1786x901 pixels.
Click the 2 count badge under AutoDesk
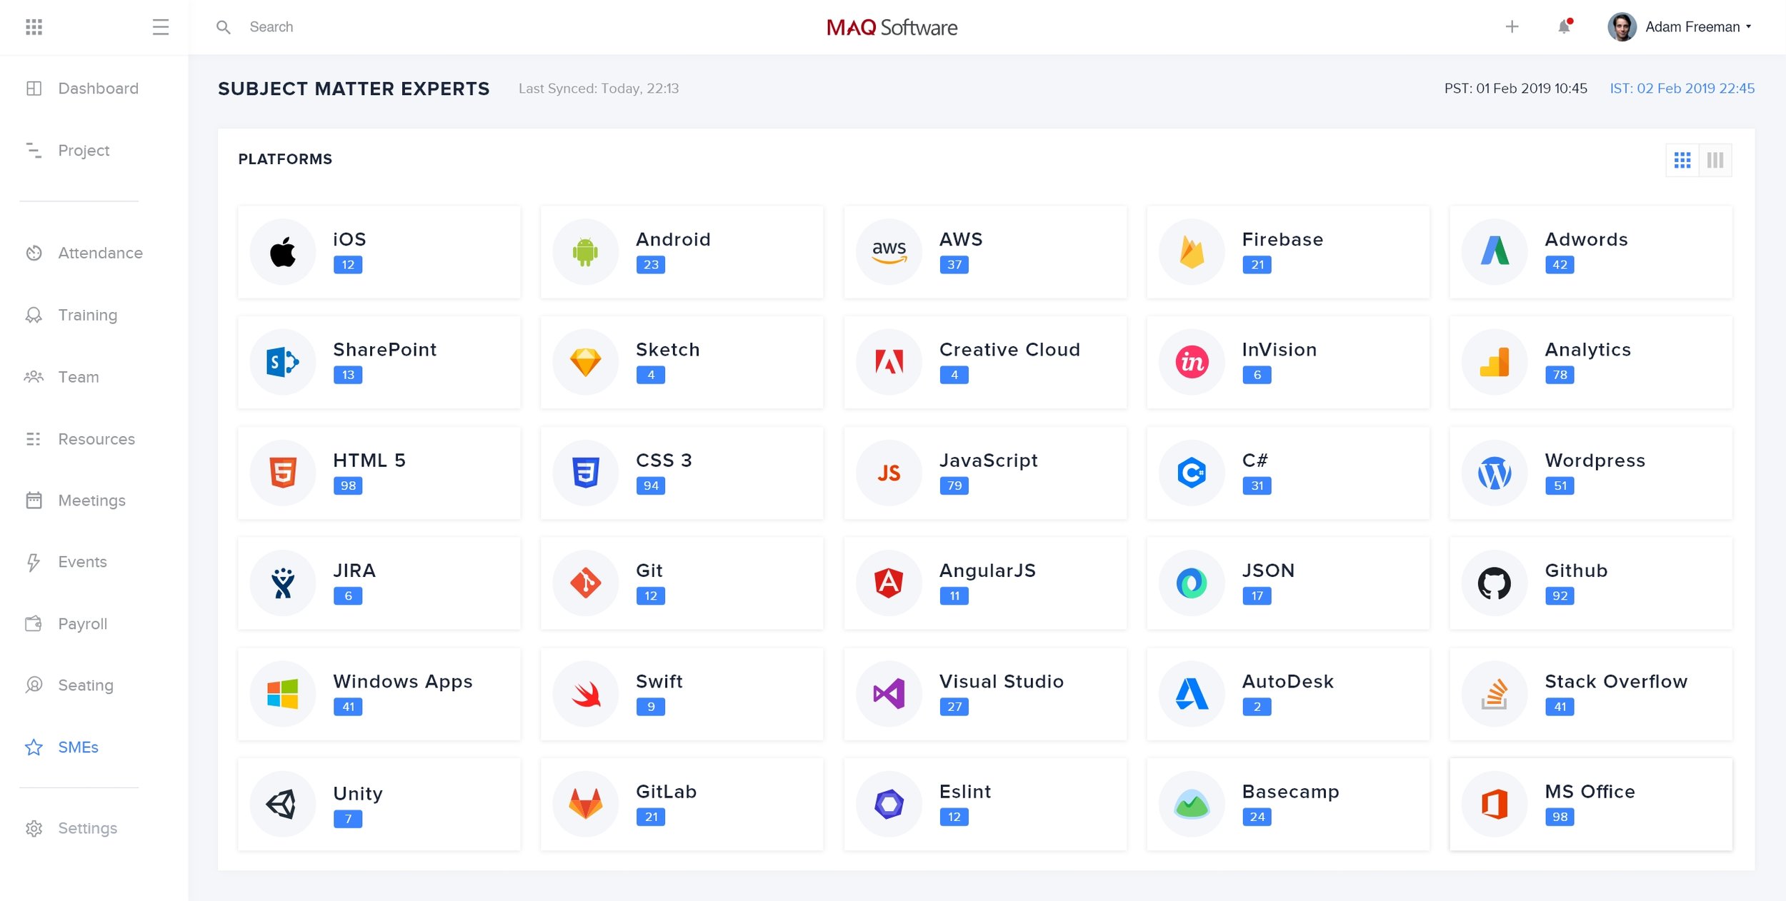[1257, 707]
